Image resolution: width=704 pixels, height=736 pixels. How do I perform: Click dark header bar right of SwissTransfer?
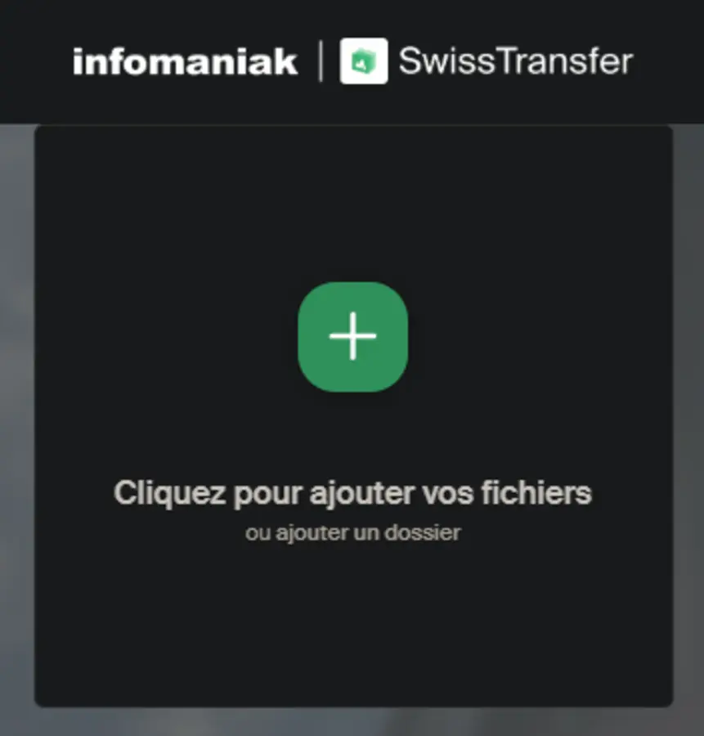pos(669,61)
